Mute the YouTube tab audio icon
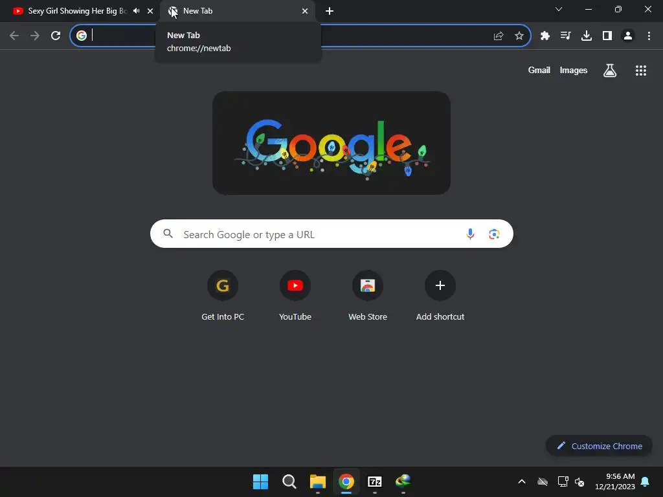 (136, 11)
